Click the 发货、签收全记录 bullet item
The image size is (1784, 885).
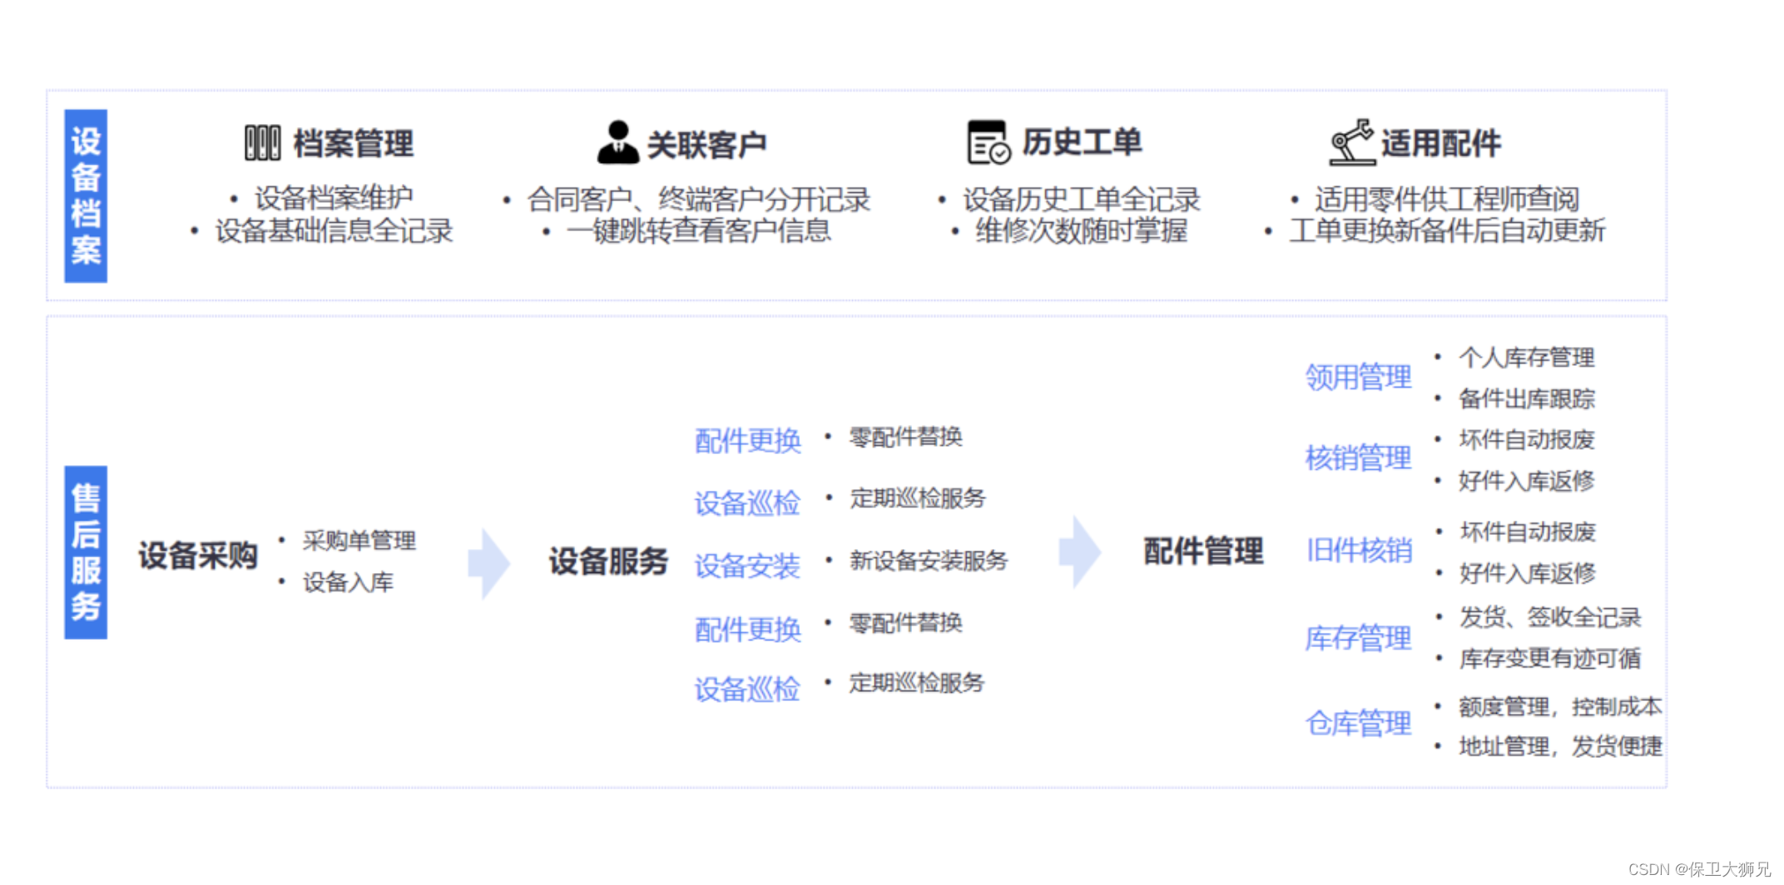pyautogui.click(x=1550, y=617)
